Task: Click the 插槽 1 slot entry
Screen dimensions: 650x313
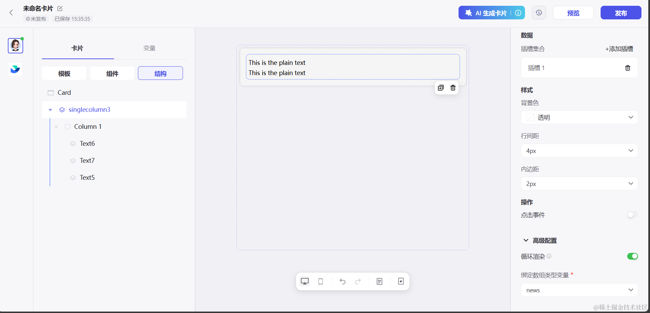Action: click(x=579, y=68)
